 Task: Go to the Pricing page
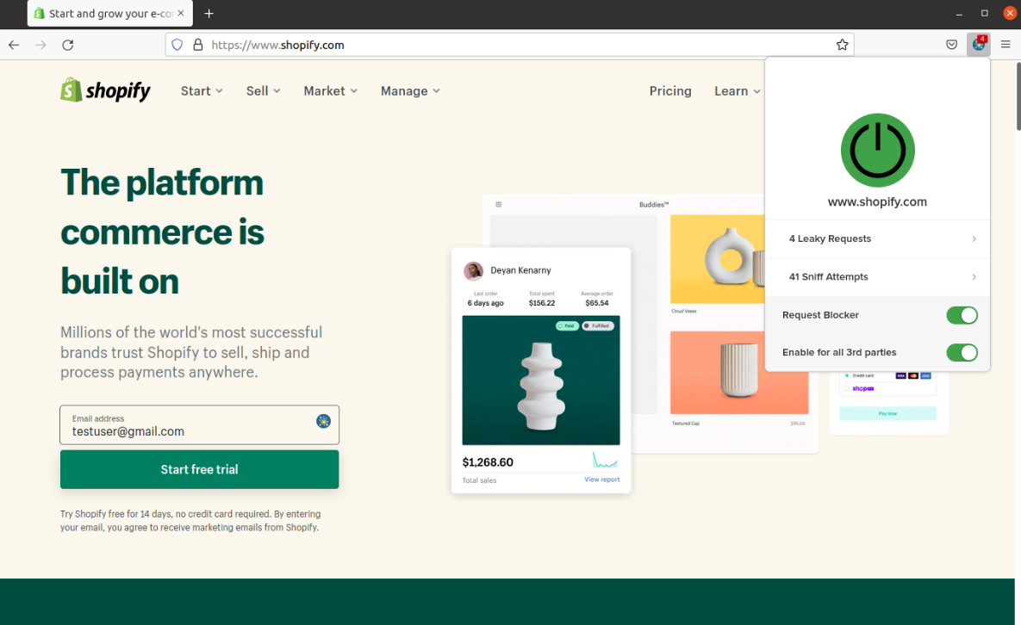coord(670,91)
